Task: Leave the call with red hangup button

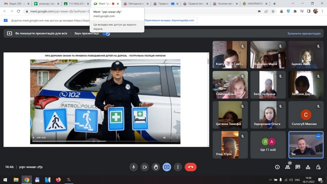Action: (190, 167)
